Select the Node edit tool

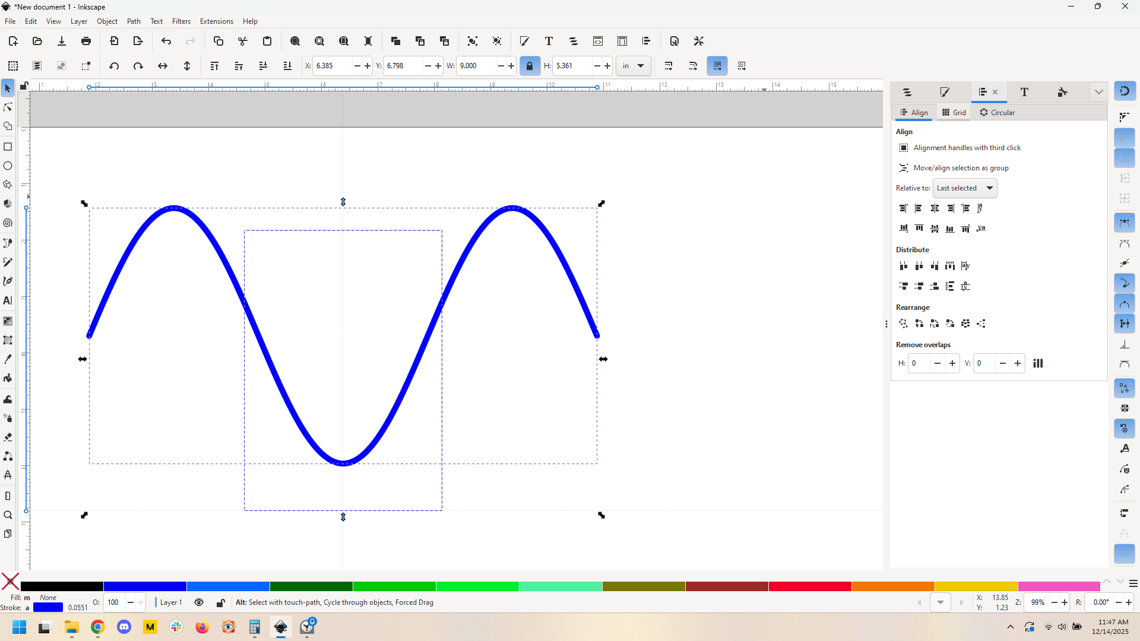coord(8,107)
